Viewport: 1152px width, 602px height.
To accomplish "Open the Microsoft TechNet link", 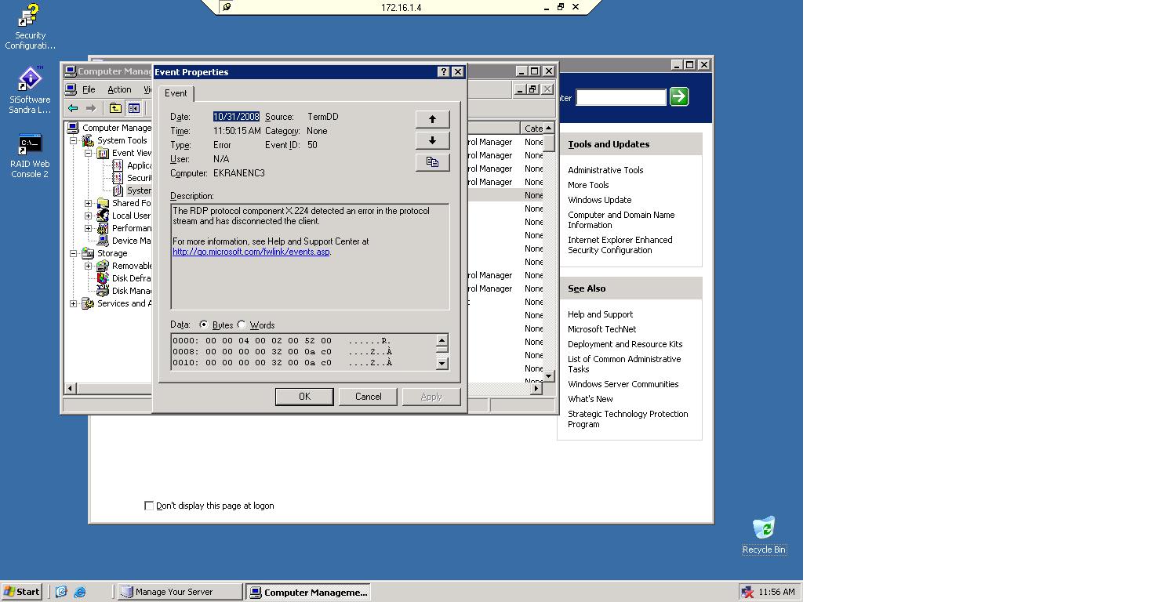I will pos(601,329).
